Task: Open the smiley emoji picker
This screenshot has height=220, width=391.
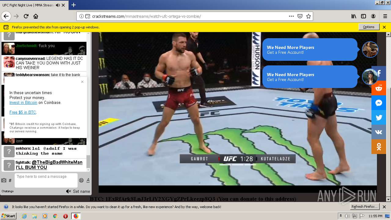Action: point(81,180)
